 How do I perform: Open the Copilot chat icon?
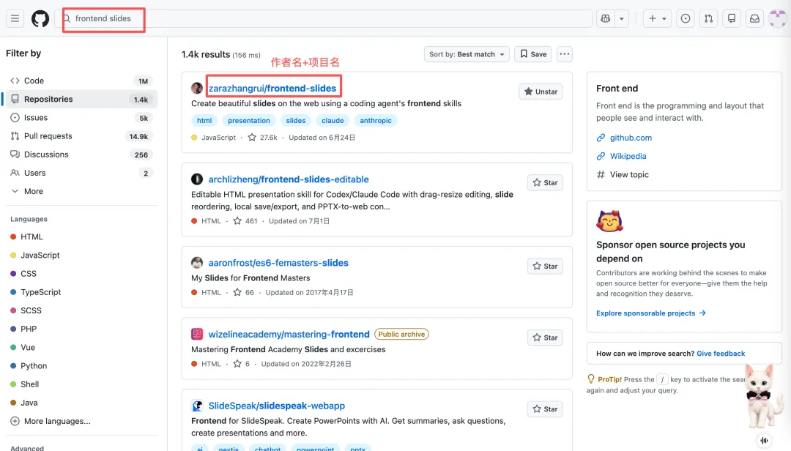pyautogui.click(x=606, y=18)
